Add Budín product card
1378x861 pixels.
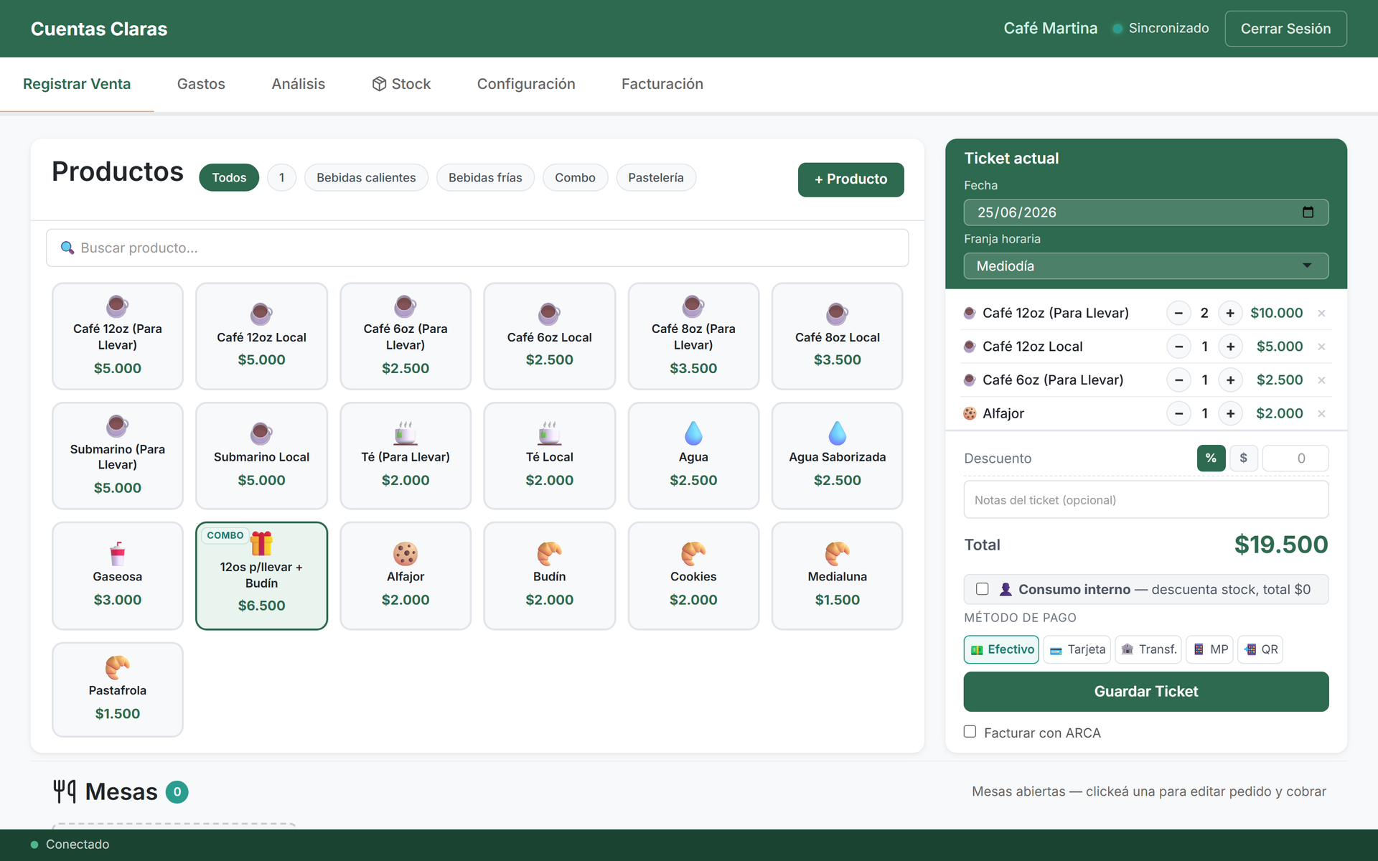pos(550,575)
